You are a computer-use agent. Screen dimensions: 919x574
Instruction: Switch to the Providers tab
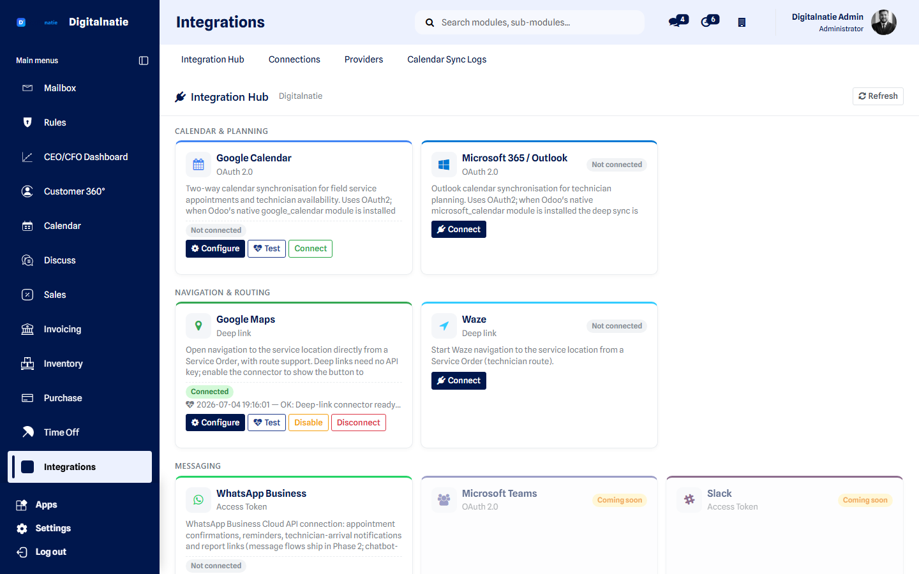coord(364,59)
